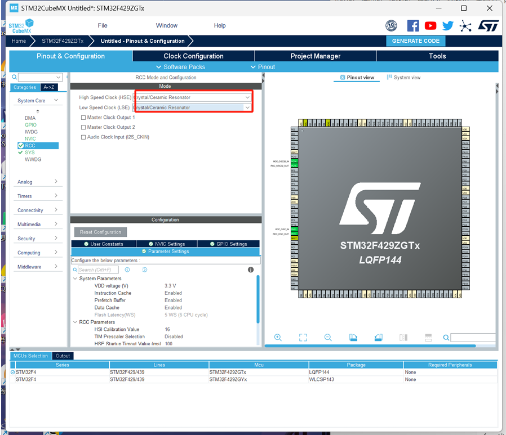Click the STM32F429ZGTx breadcrumb
Image resolution: width=506 pixels, height=435 pixels.
click(63, 41)
